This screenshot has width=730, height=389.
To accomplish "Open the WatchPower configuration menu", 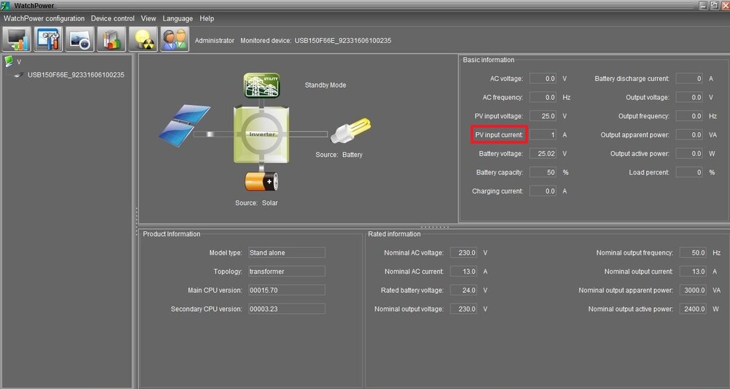I will click(x=45, y=18).
